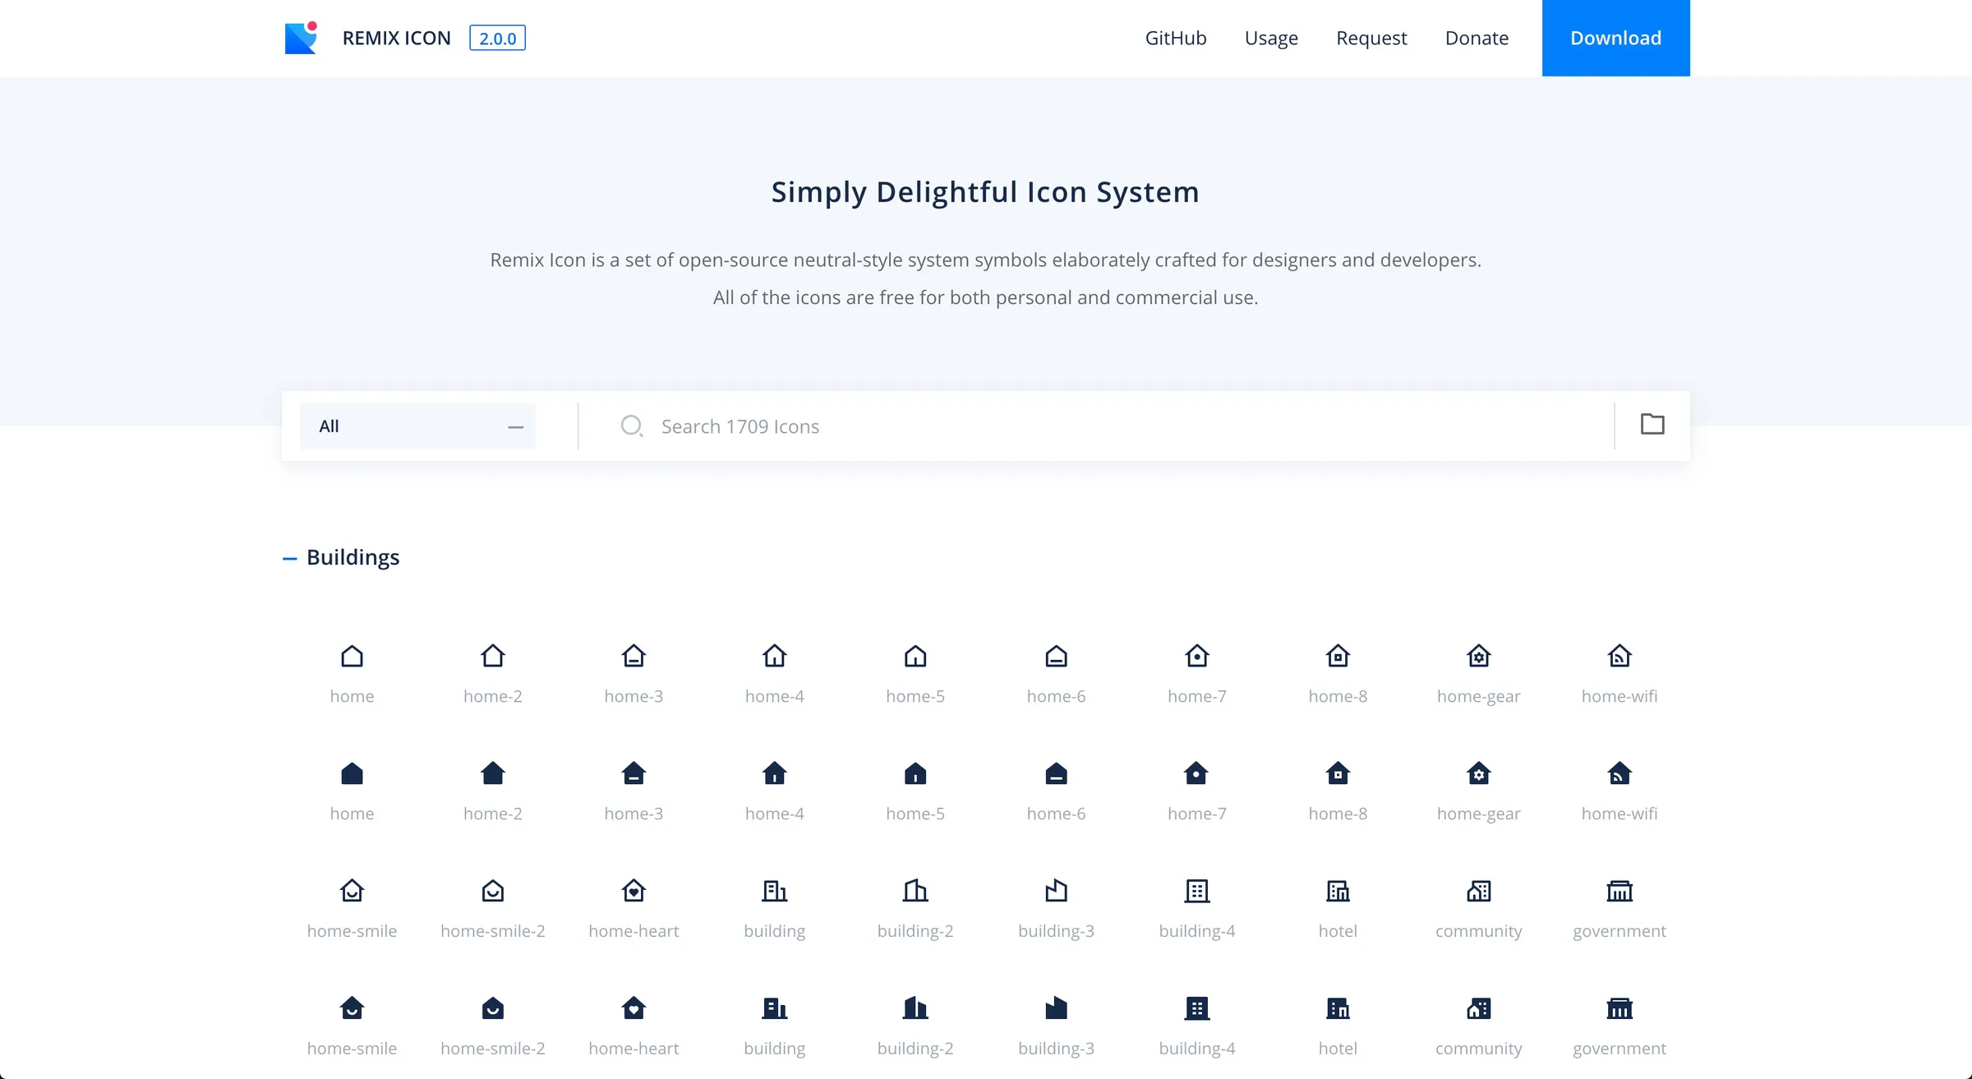Click the hotel outline icon

1338,891
